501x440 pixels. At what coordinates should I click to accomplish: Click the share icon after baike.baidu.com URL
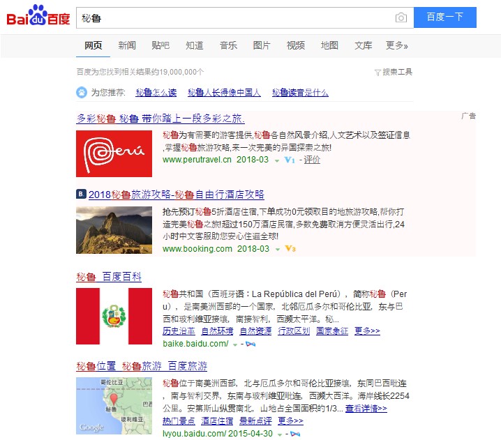[x=250, y=344]
